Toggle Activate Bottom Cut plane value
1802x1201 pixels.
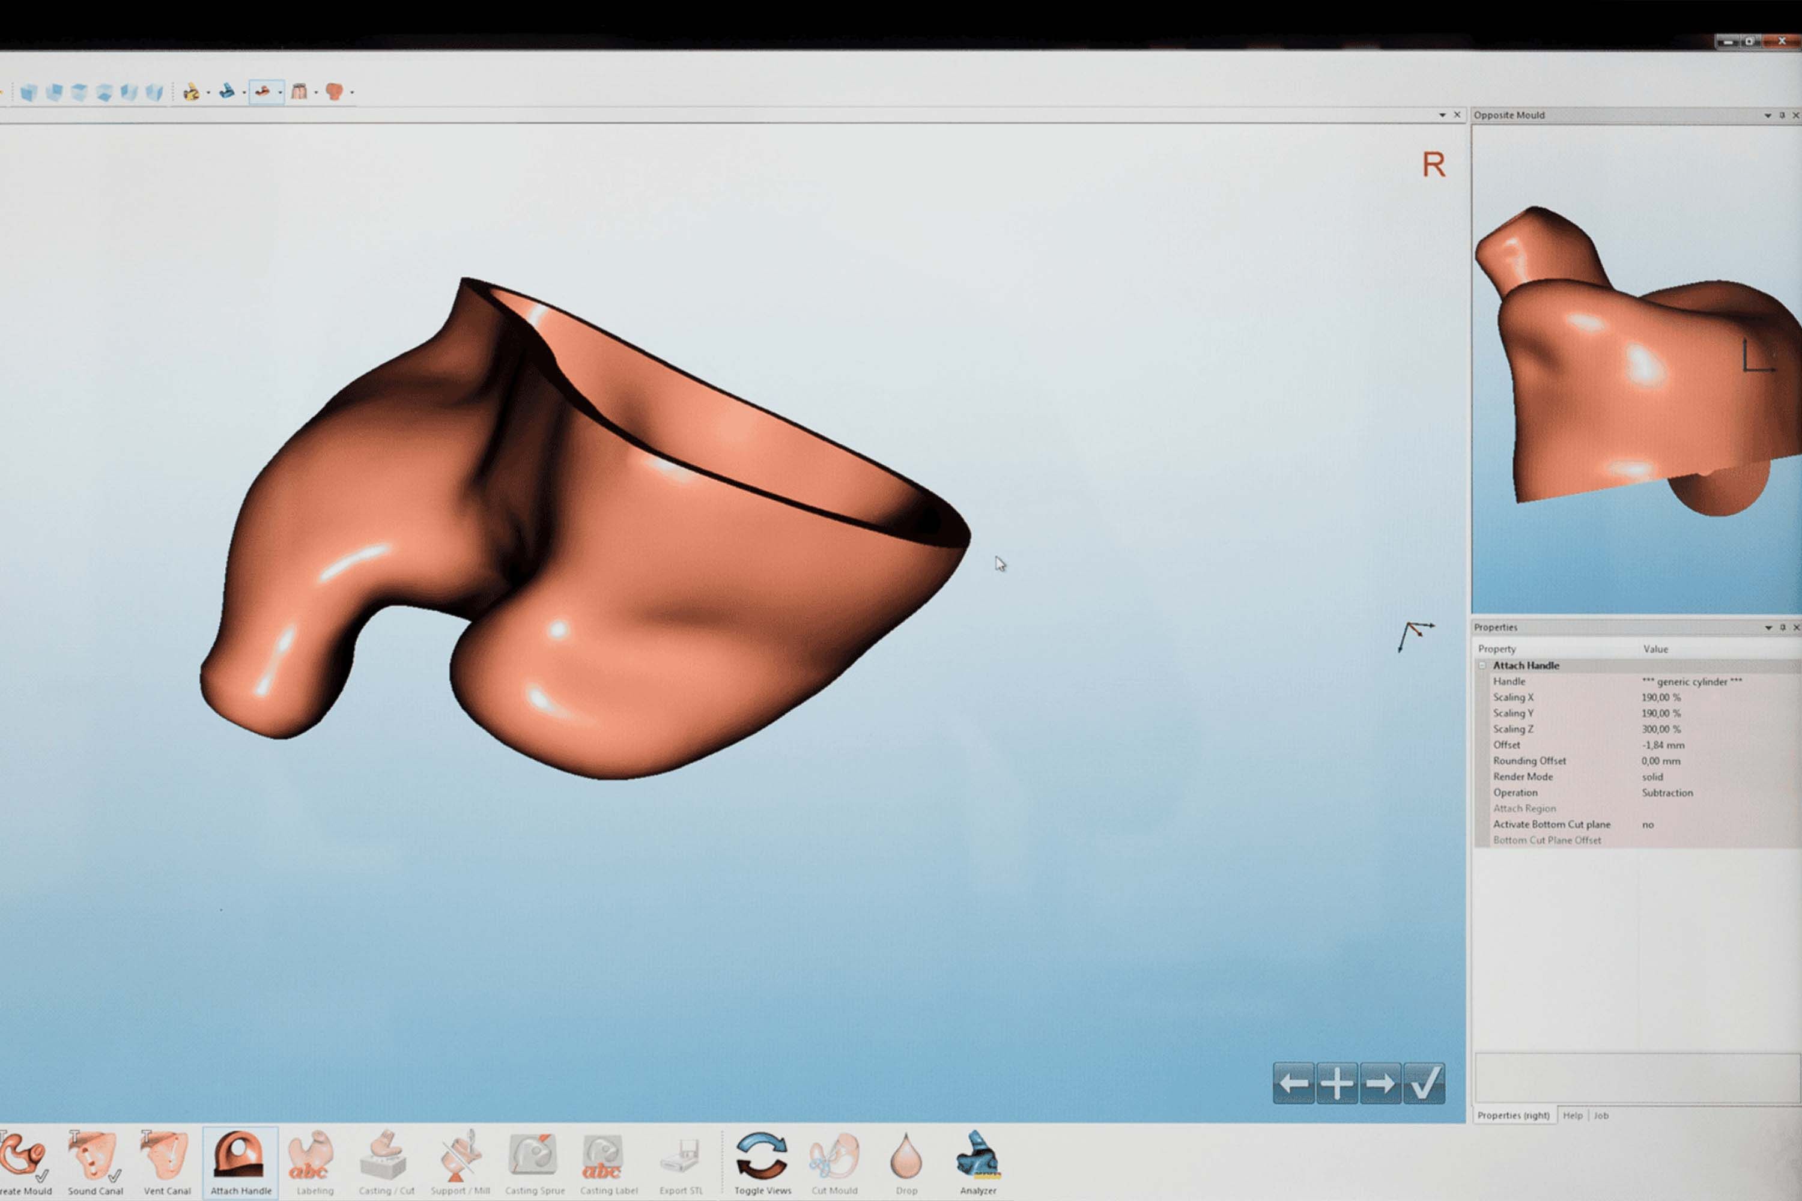pyautogui.click(x=1647, y=824)
